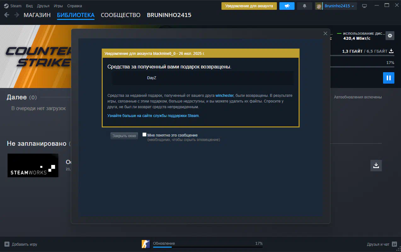Maximize the Steam window
The width and height of the screenshot is (401, 252).
(387, 5)
